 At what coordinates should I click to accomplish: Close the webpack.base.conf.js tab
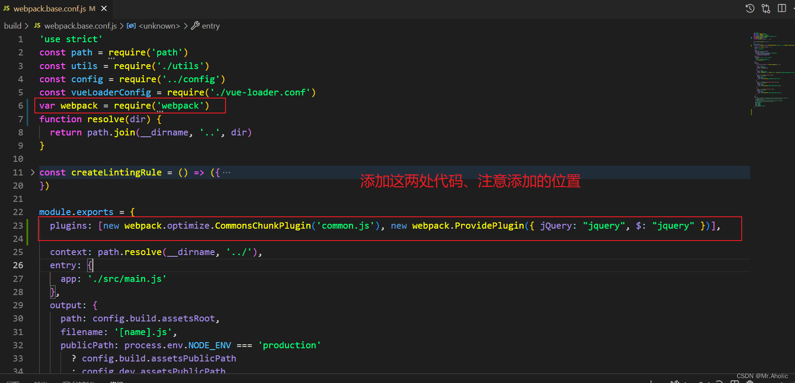[104, 8]
